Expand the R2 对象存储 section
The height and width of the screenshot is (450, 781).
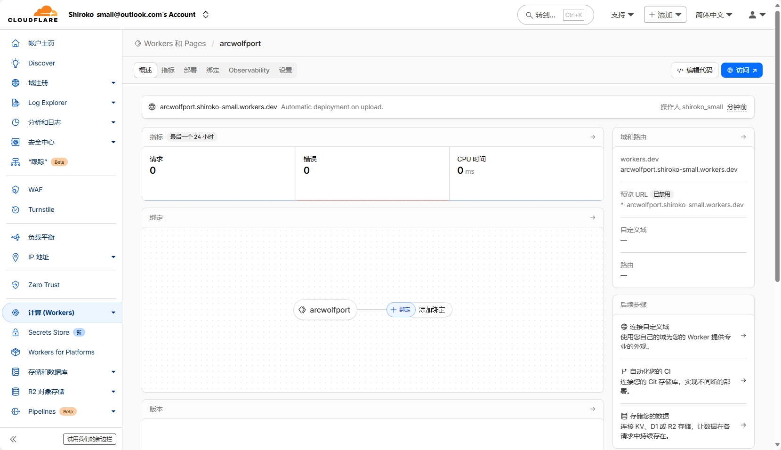click(113, 392)
